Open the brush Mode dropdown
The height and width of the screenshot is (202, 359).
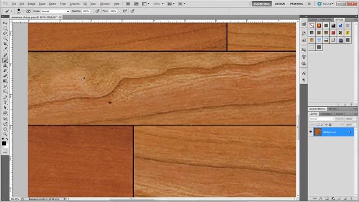(x=55, y=11)
